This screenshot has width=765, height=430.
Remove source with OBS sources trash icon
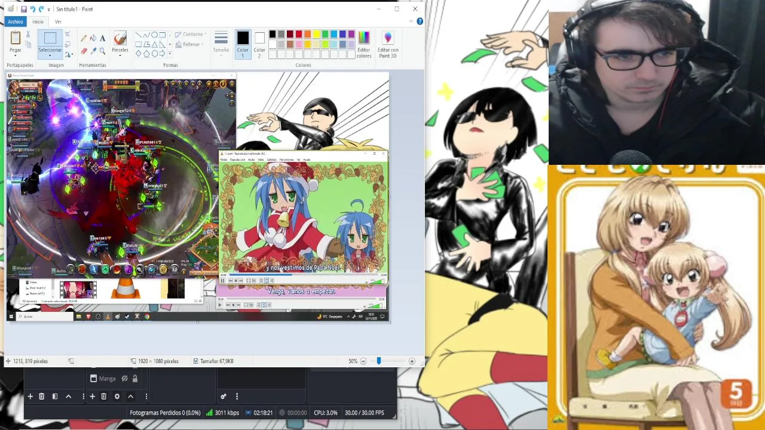click(x=104, y=397)
